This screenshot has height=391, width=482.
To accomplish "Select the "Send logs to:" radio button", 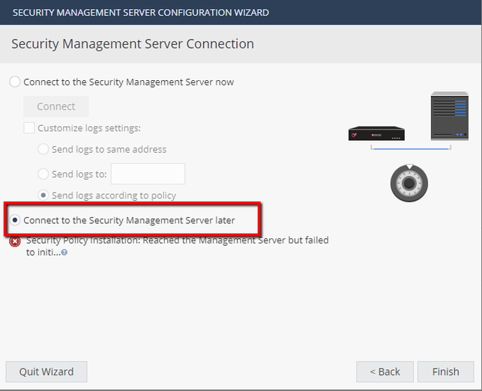I will (43, 174).
